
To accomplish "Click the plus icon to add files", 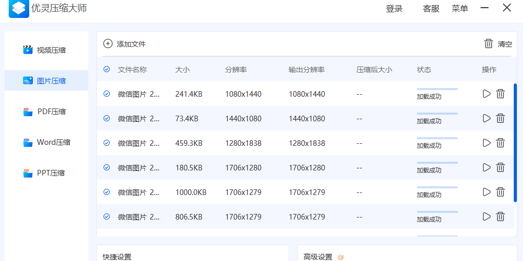I will click(x=108, y=43).
